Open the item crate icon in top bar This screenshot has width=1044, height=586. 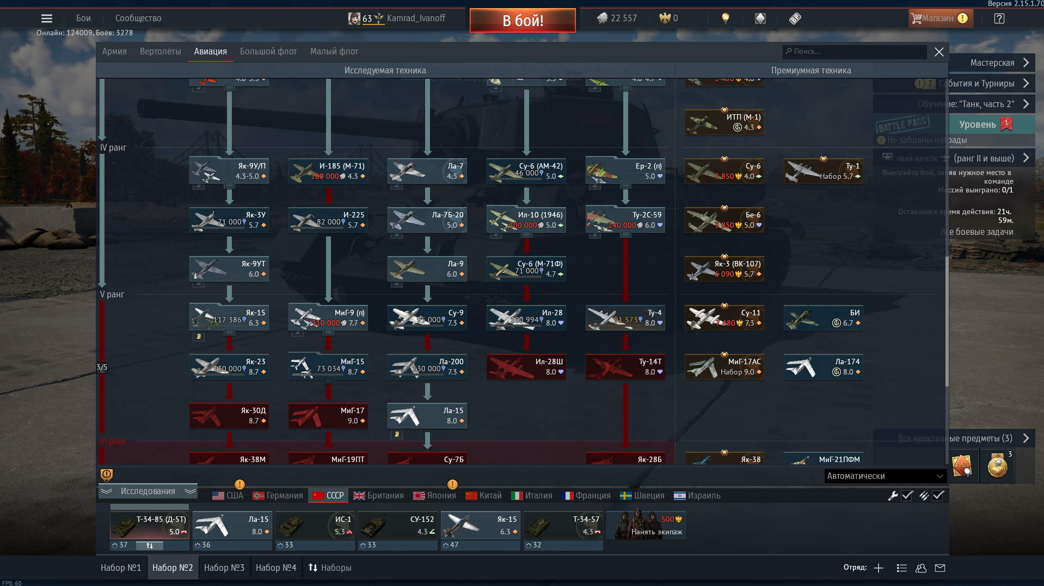795,18
